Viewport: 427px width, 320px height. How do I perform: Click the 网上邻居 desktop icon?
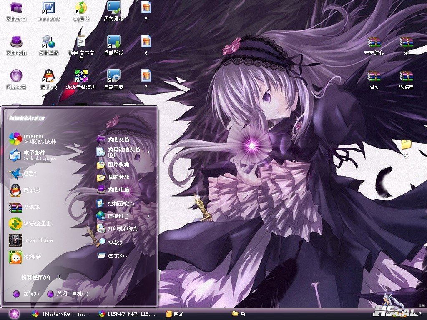[x=16, y=77]
